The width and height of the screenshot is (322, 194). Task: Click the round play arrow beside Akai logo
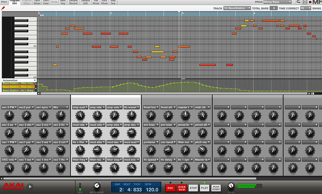click(x=30, y=187)
